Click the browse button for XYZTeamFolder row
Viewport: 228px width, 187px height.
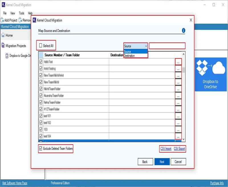(178, 109)
